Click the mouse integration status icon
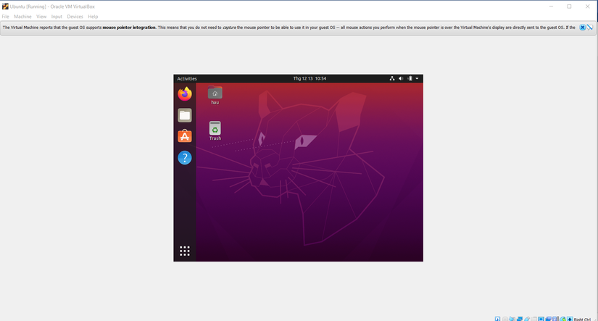This screenshot has height=321, width=598. pyautogui.click(x=562, y=319)
